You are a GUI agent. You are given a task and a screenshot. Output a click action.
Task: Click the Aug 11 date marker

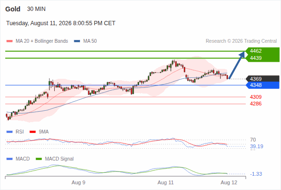pos(166,183)
